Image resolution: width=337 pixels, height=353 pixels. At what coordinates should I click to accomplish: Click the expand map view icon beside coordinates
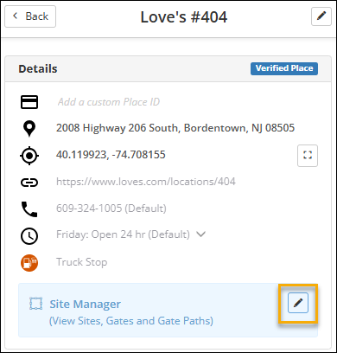[308, 156]
